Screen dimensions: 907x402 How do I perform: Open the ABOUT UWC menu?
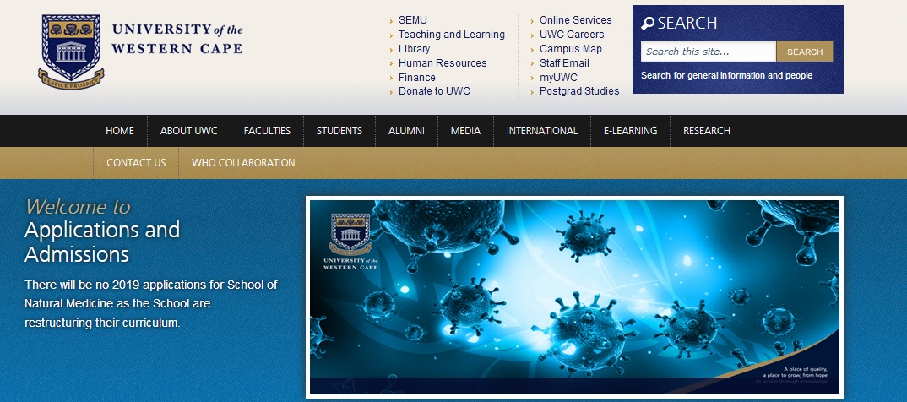pyautogui.click(x=188, y=131)
